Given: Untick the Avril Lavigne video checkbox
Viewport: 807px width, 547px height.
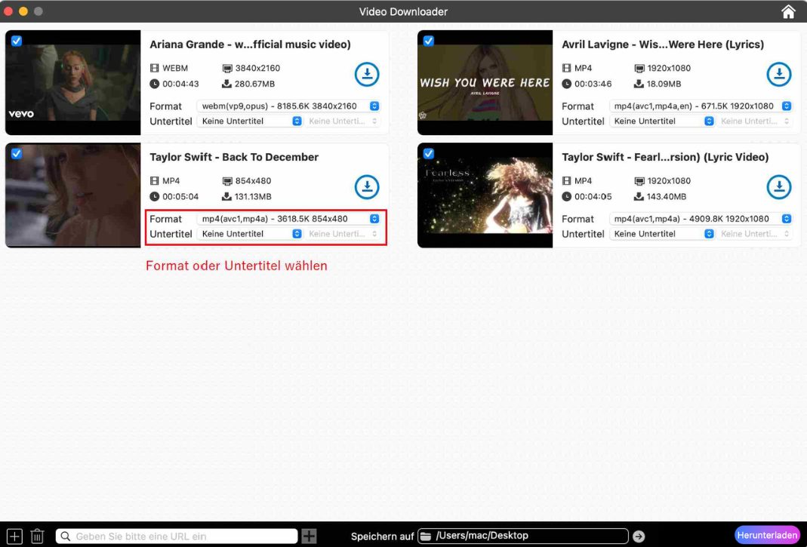Looking at the screenshot, I should (428, 41).
